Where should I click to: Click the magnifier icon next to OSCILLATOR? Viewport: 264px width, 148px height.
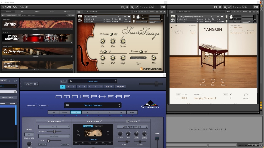[101, 121]
